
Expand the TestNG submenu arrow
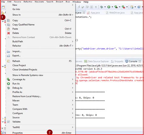pyautogui.click(x=73, y=127)
